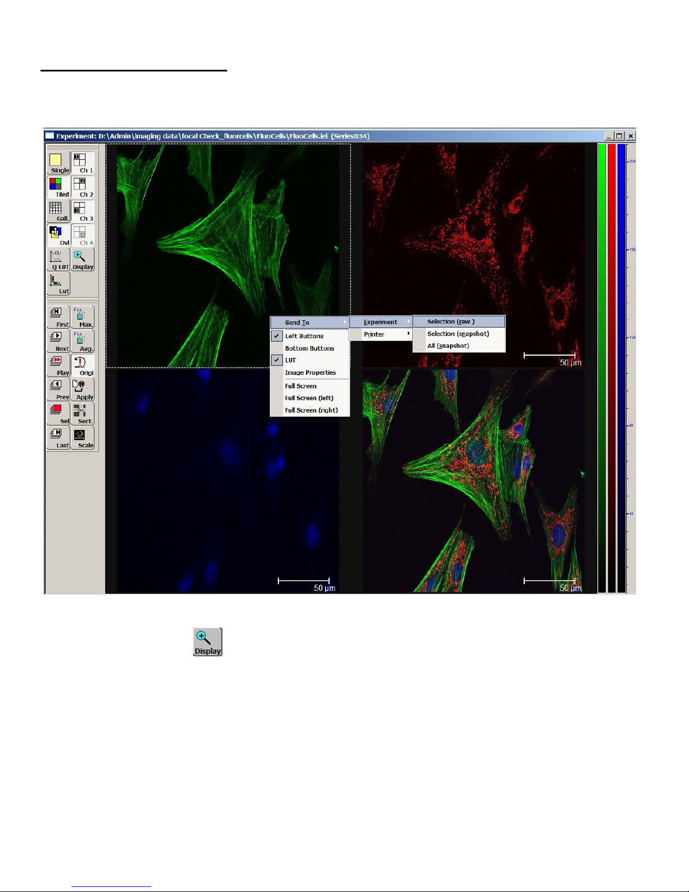689x892 pixels.
Task: Enable the Ovl overlay view
Action: (58, 236)
